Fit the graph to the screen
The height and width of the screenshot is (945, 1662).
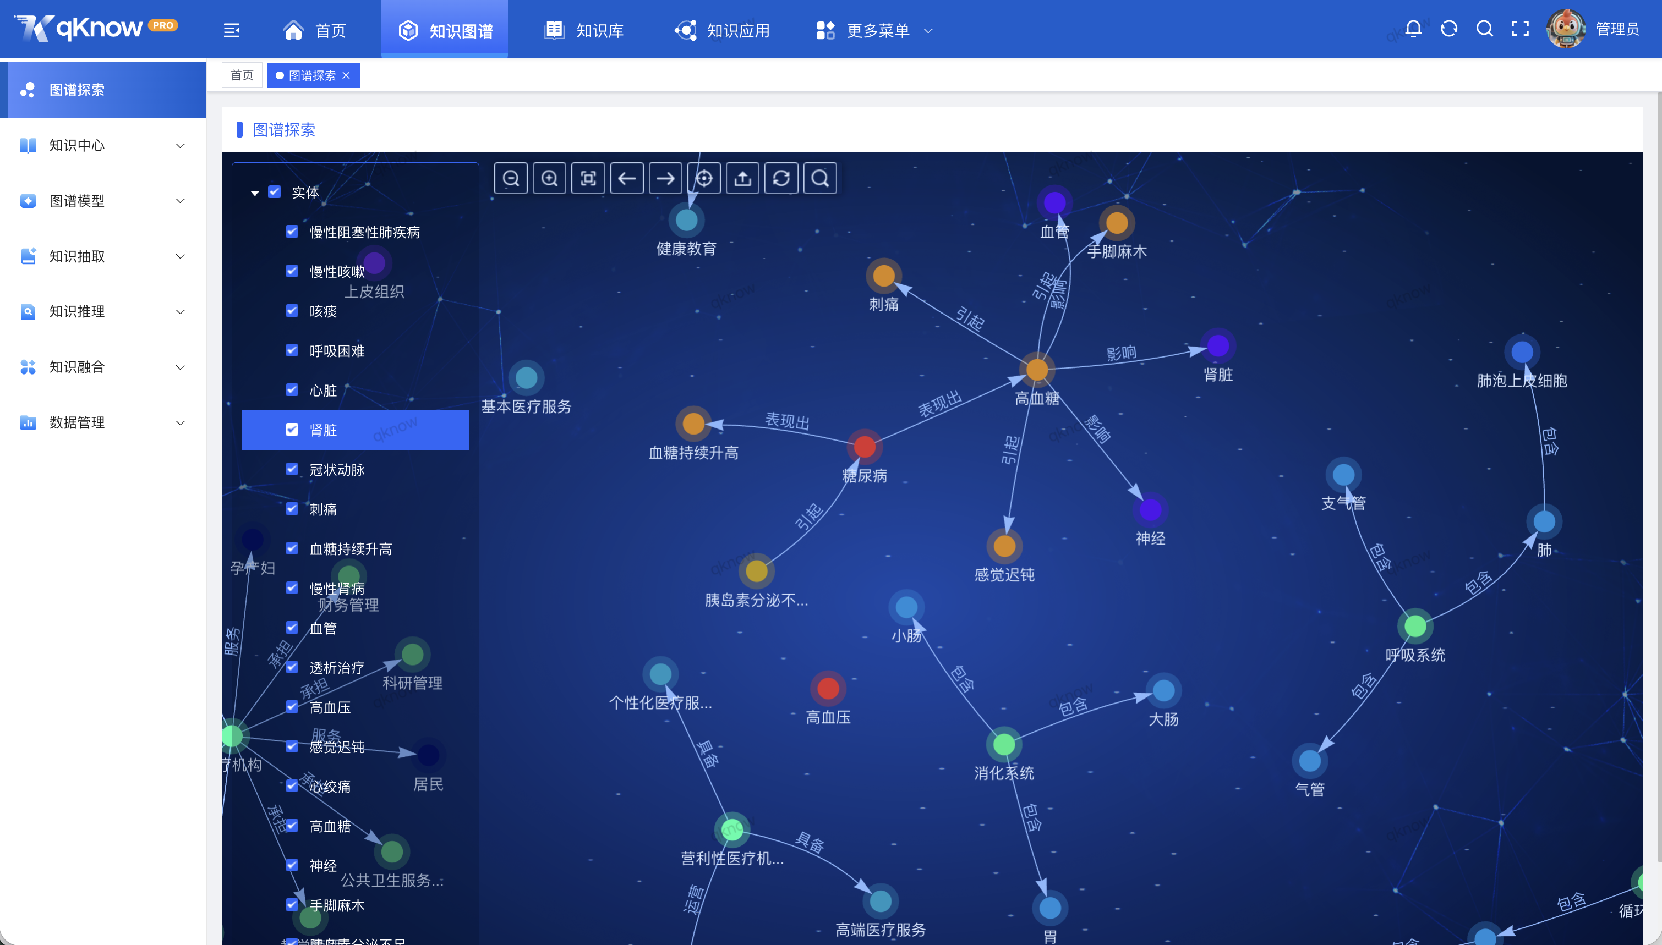click(x=589, y=178)
